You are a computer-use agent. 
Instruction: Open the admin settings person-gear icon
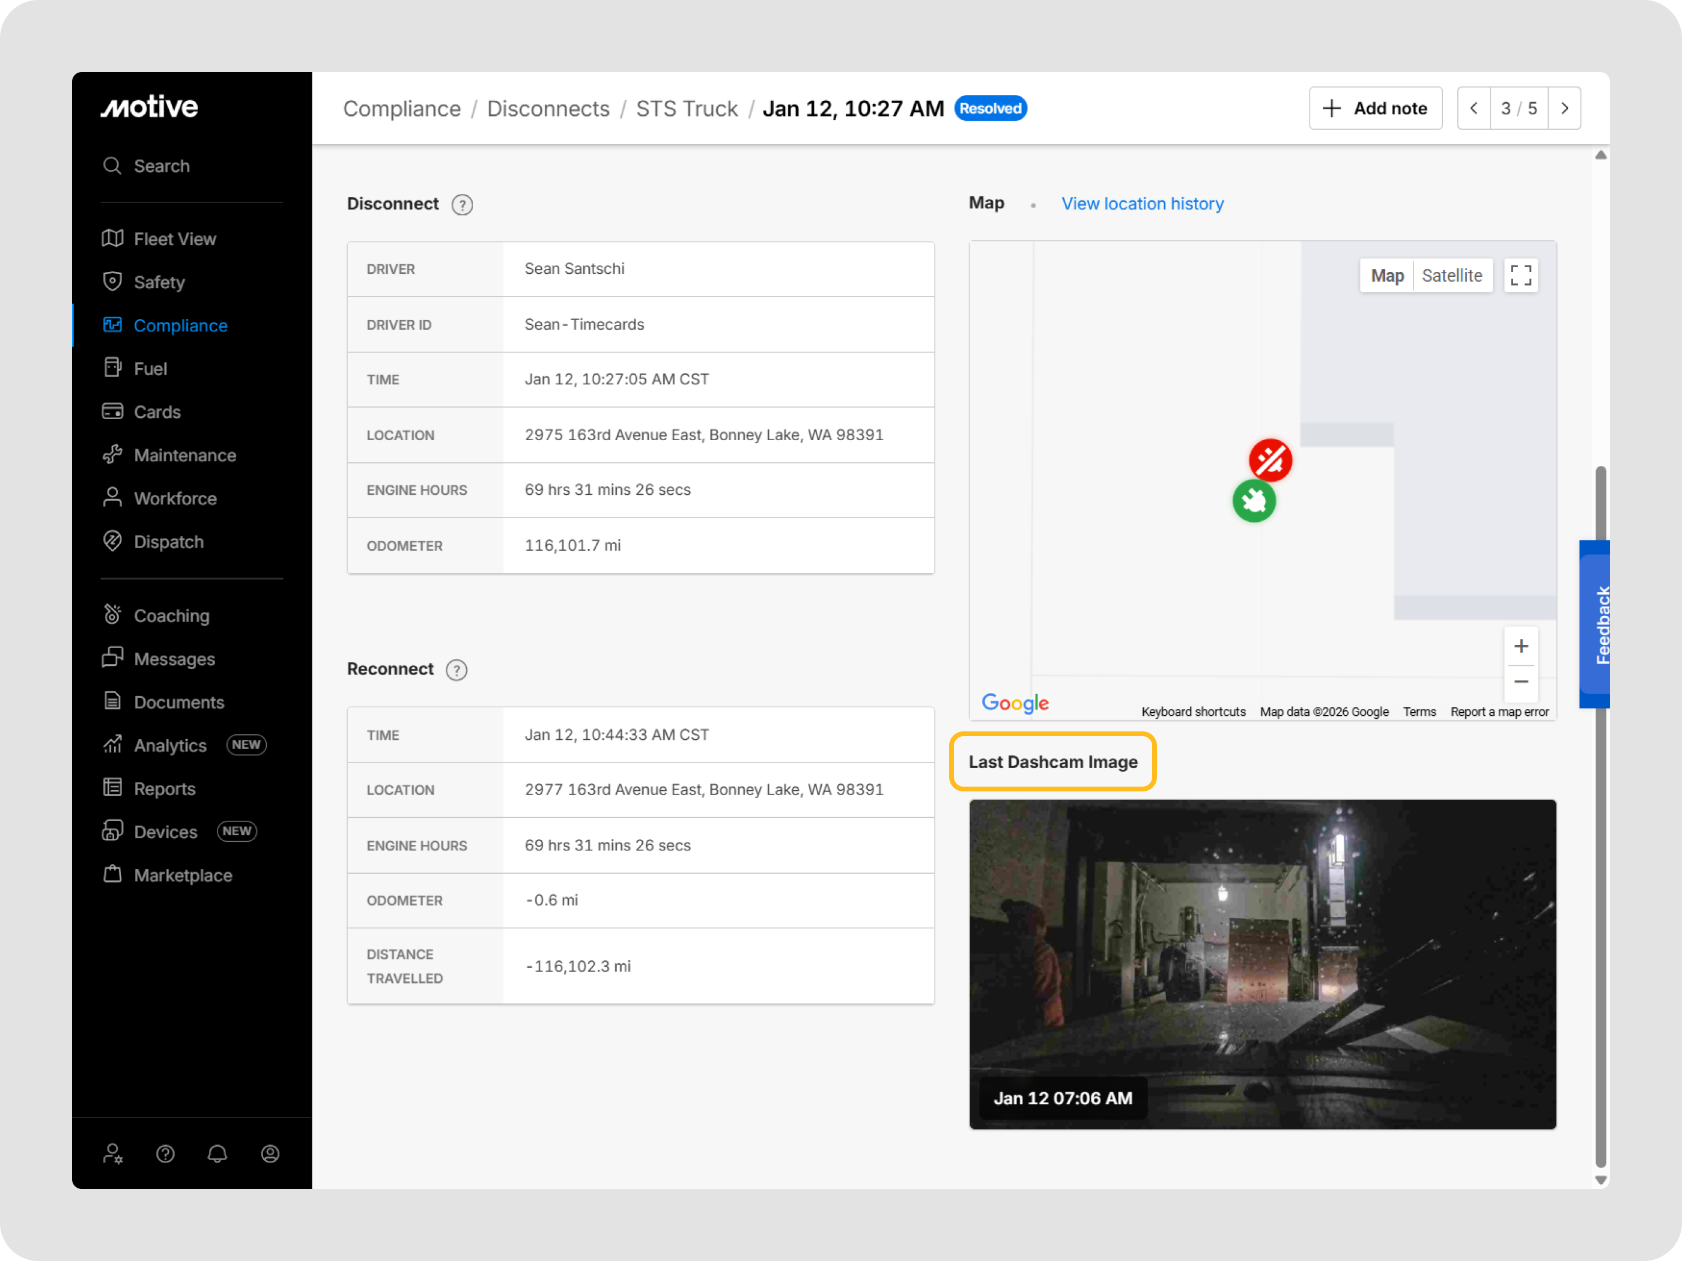[112, 1154]
